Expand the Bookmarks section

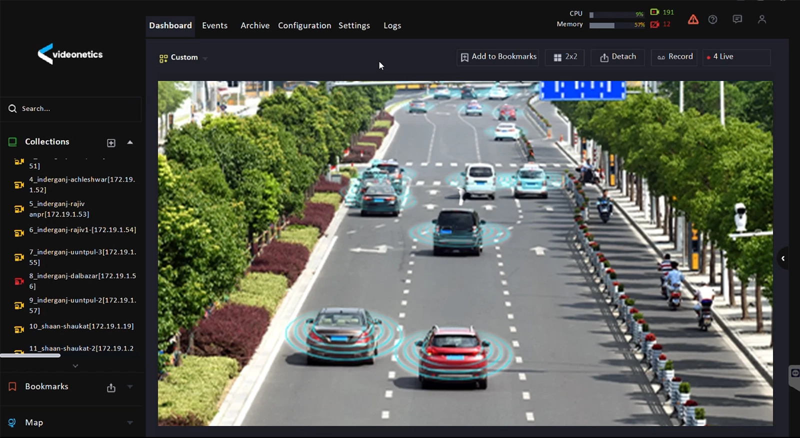[x=130, y=386]
